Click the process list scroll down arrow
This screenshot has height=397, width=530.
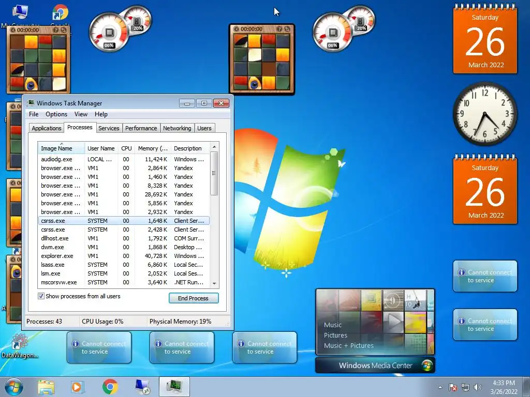(214, 284)
